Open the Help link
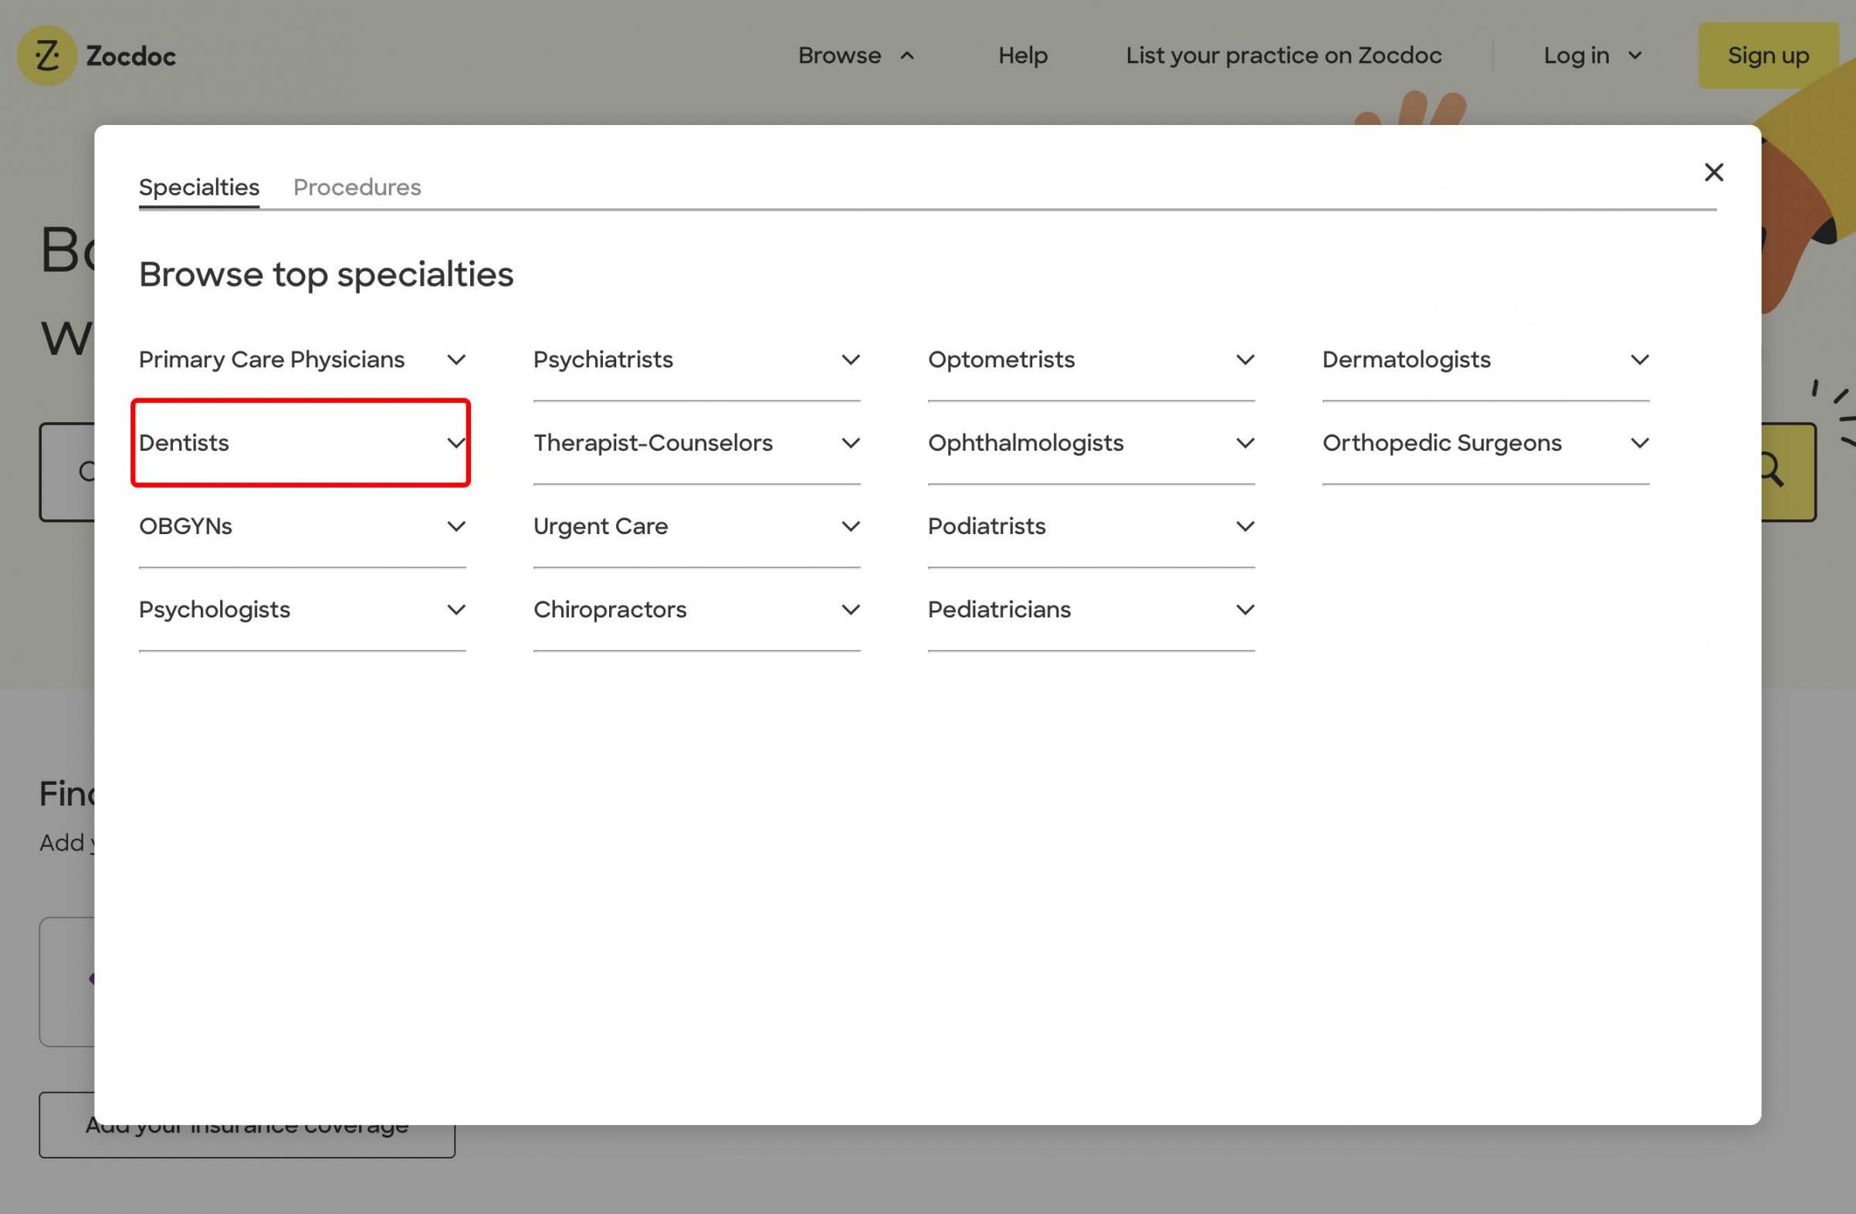 click(1022, 56)
